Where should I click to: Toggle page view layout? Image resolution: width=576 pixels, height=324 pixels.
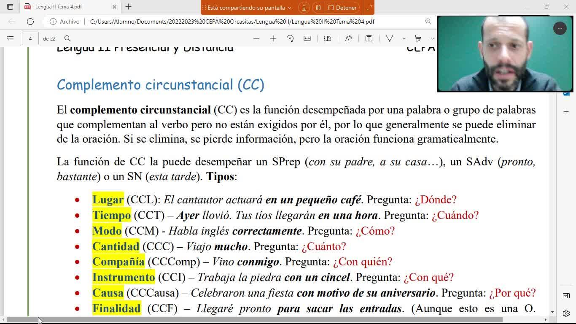(x=328, y=38)
